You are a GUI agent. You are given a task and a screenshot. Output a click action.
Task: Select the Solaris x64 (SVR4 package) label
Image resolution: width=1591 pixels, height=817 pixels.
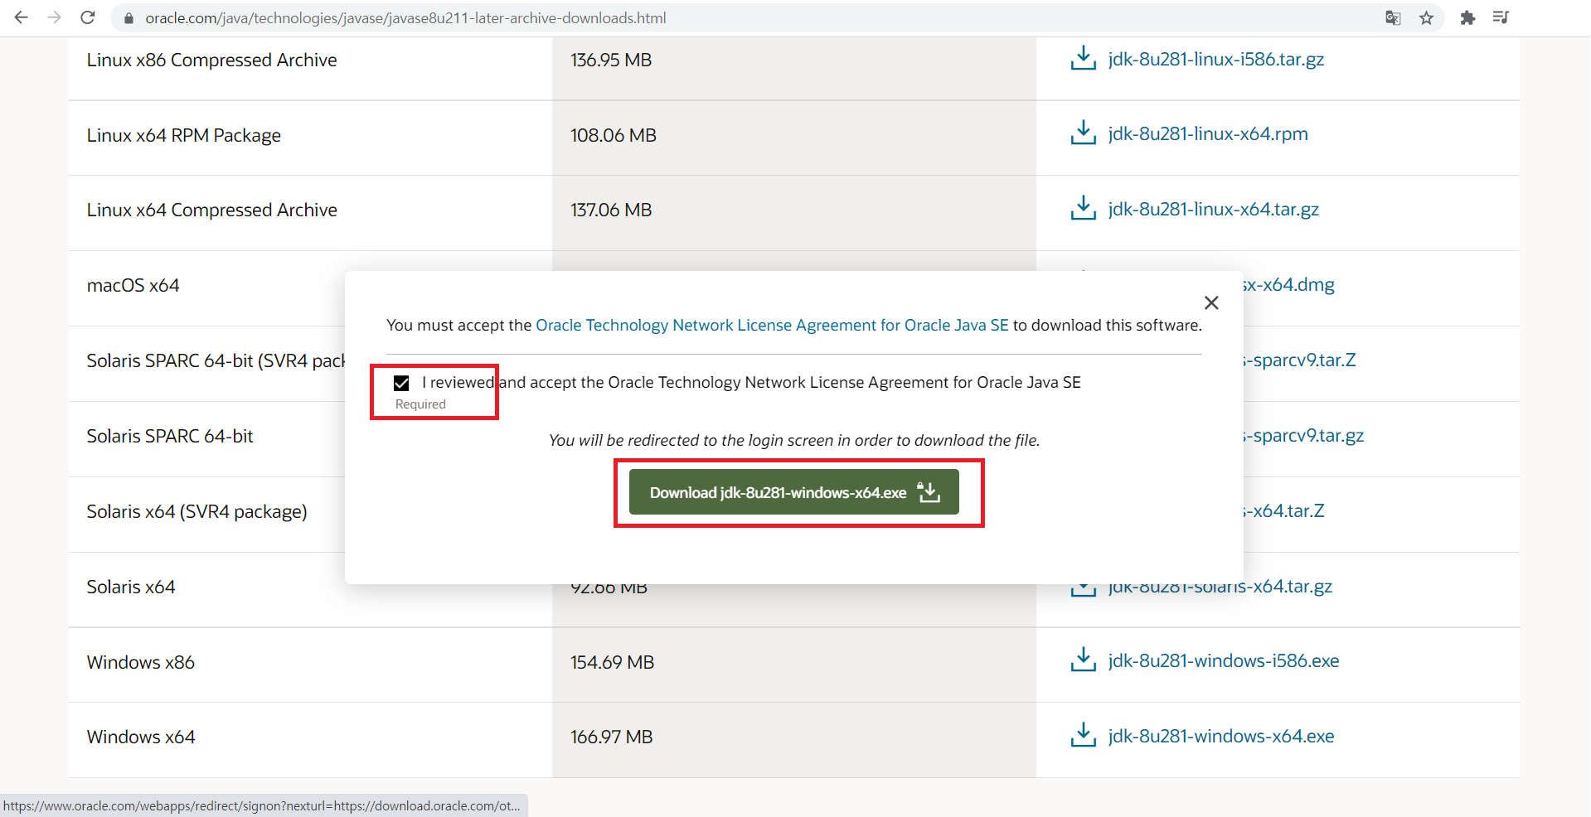tap(196, 511)
